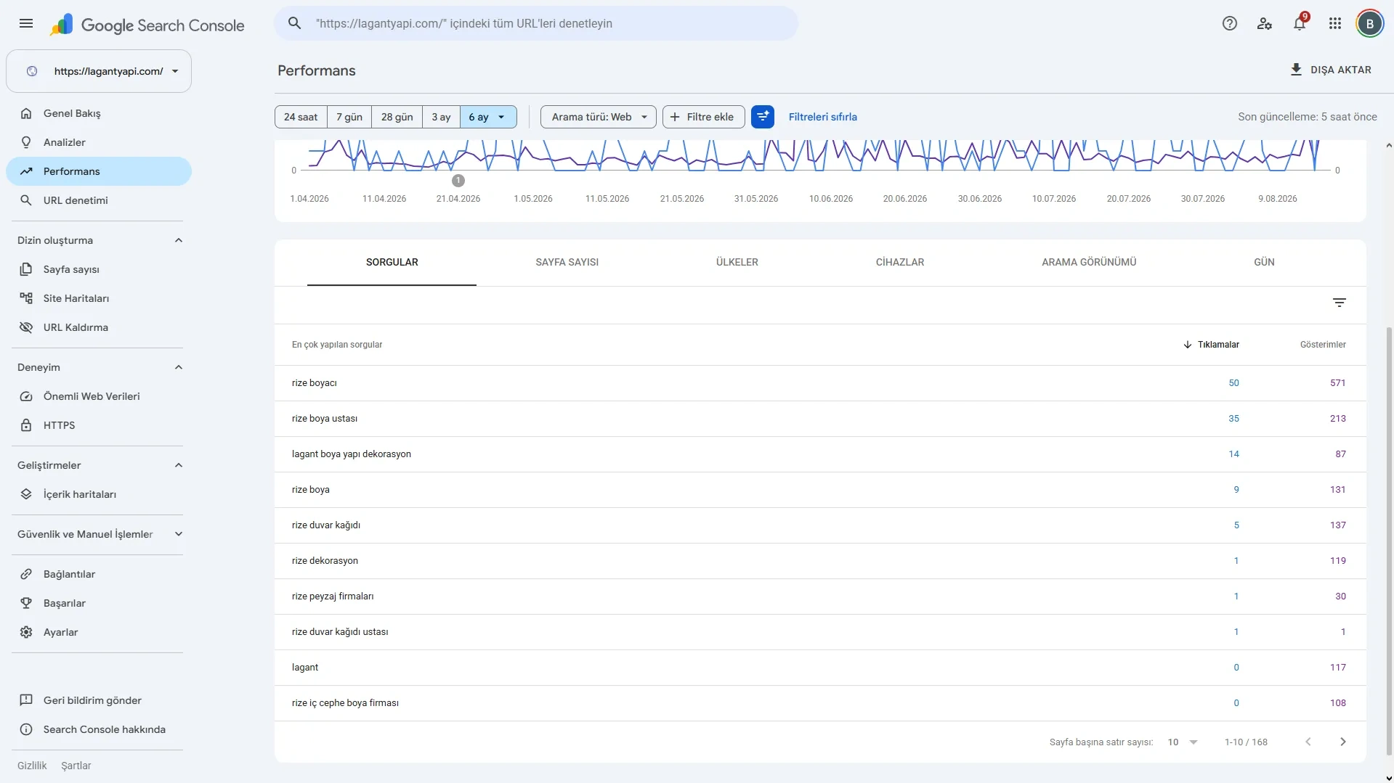The height and width of the screenshot is (783, 1394).
Task: Click the Önemli Web Verileri gauge icon
Action: [26, 396]
